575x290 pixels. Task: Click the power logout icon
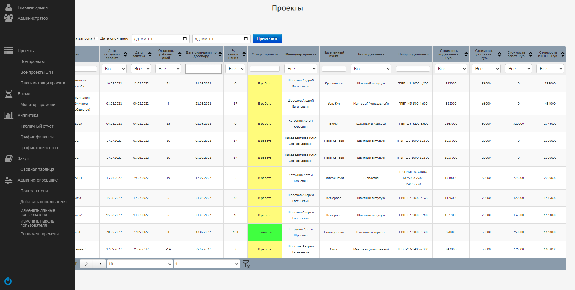pos(8,281)
